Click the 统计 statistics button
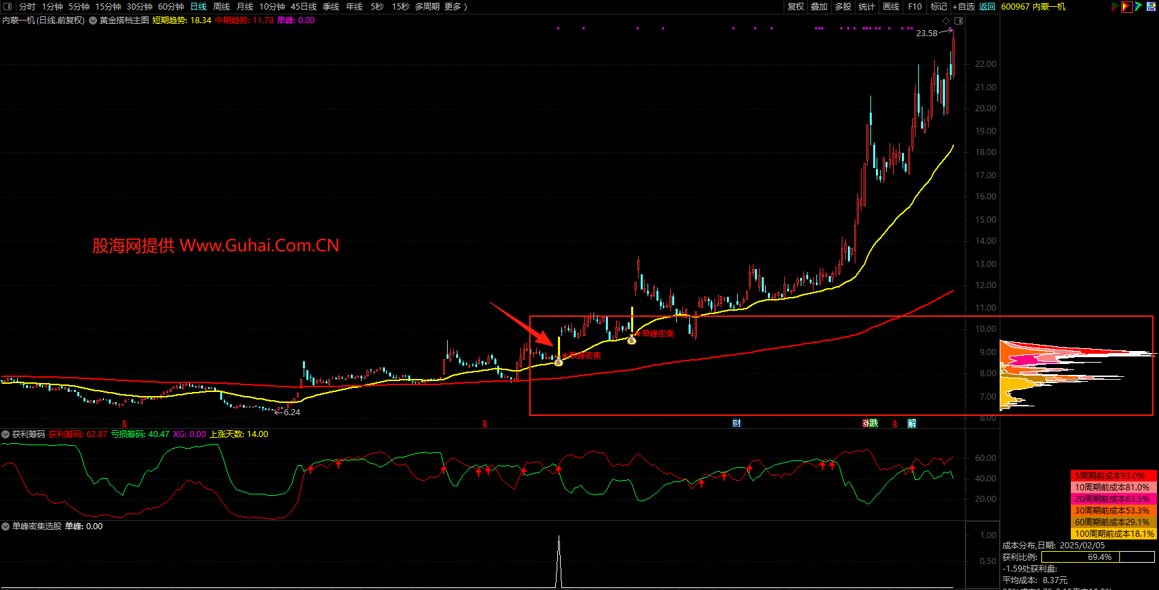 (867, 7)
